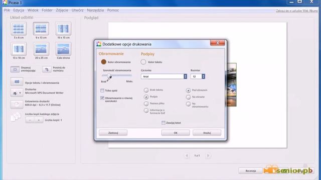Click the Dopasuj zmniejszając fit icon
The width and height of the screenshot is (321, 180).
[15, 69]
